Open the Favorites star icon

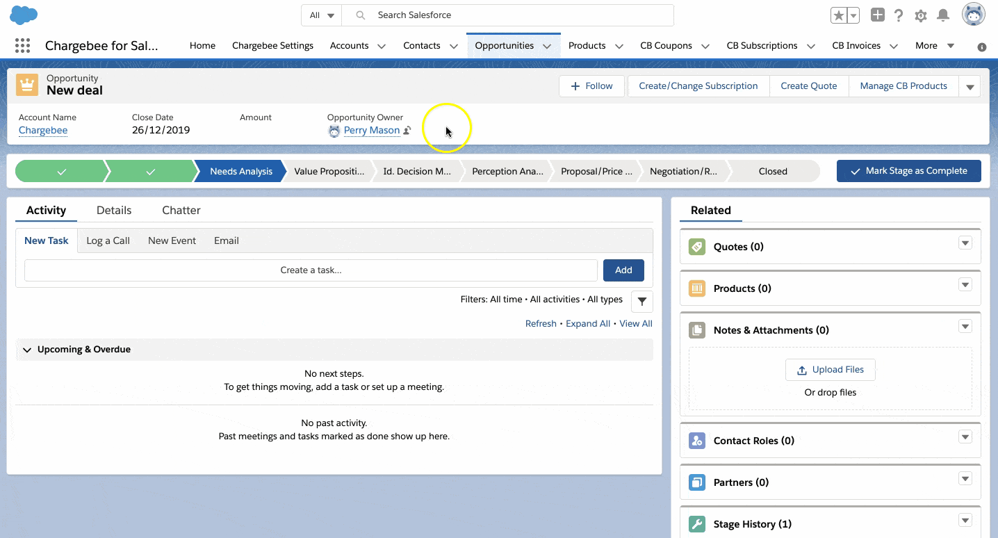coord(839,15)
